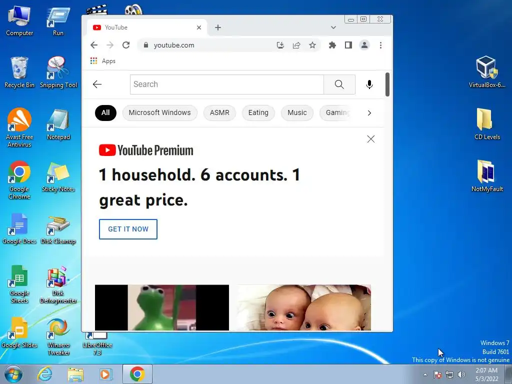512x384 pixels.
Task: Select the CD Levels folder
Action: [x=487, y=124]
